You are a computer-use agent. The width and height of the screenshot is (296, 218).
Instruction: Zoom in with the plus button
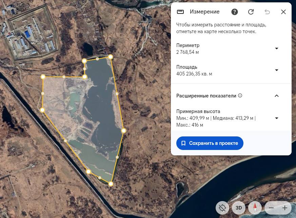(285, 208)
